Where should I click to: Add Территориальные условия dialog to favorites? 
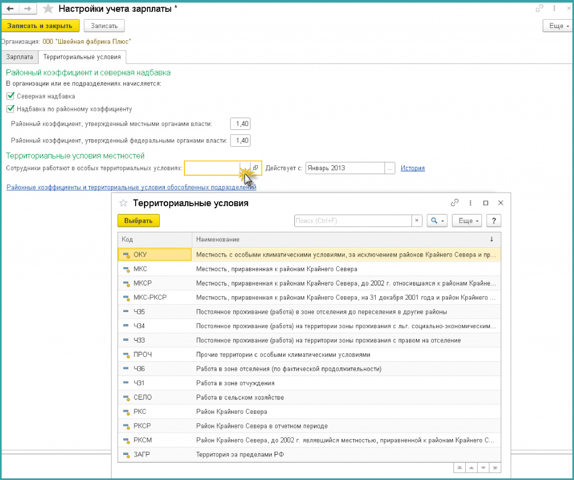click(x=123, y=203)
